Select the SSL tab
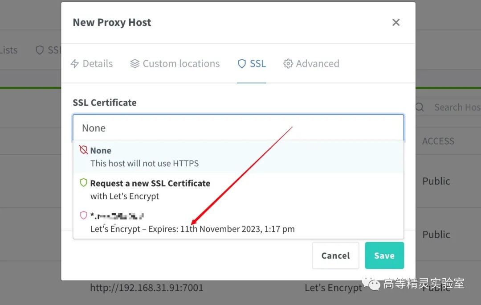481x305 pixels. 252,64
